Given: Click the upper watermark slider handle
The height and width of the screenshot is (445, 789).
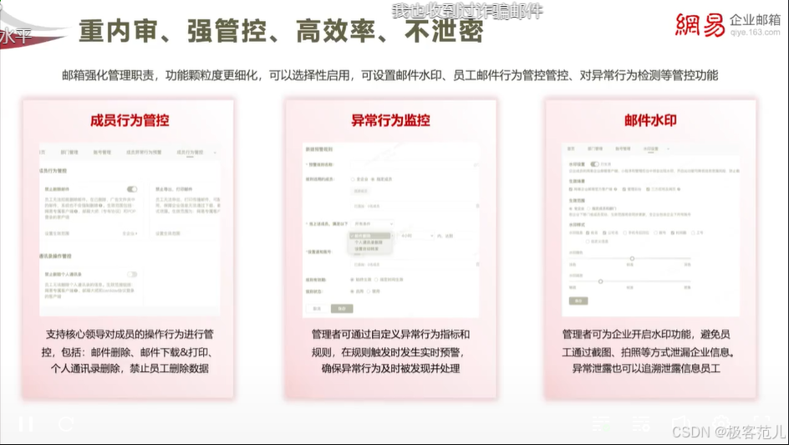Looking at the screenshot, I should click(x=632, y=258).
